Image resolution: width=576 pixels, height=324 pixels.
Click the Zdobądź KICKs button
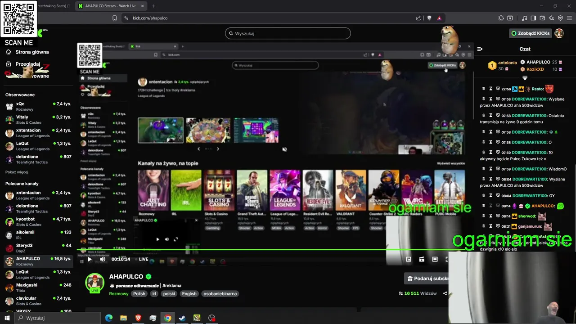(x=530, y=33)
